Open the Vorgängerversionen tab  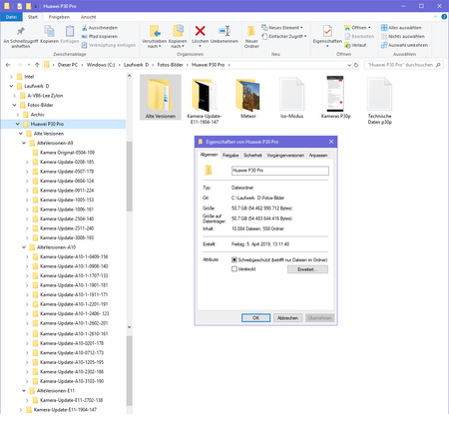(x=285, y=156)
